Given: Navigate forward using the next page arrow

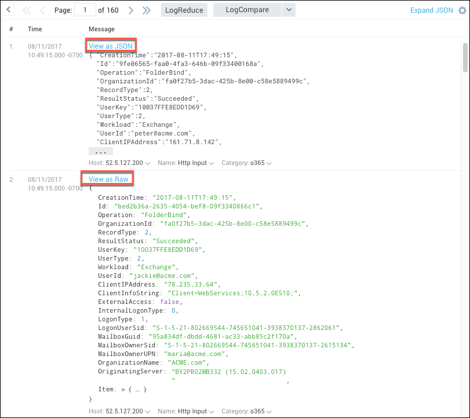Looking at the screenshot, I should (130, 9).
